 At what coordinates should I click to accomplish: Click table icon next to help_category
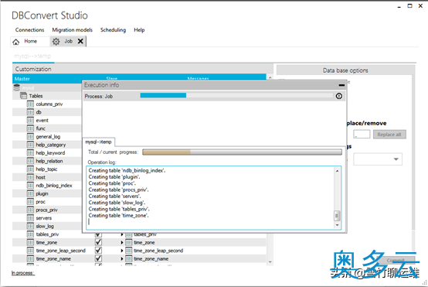coord(30,145)
